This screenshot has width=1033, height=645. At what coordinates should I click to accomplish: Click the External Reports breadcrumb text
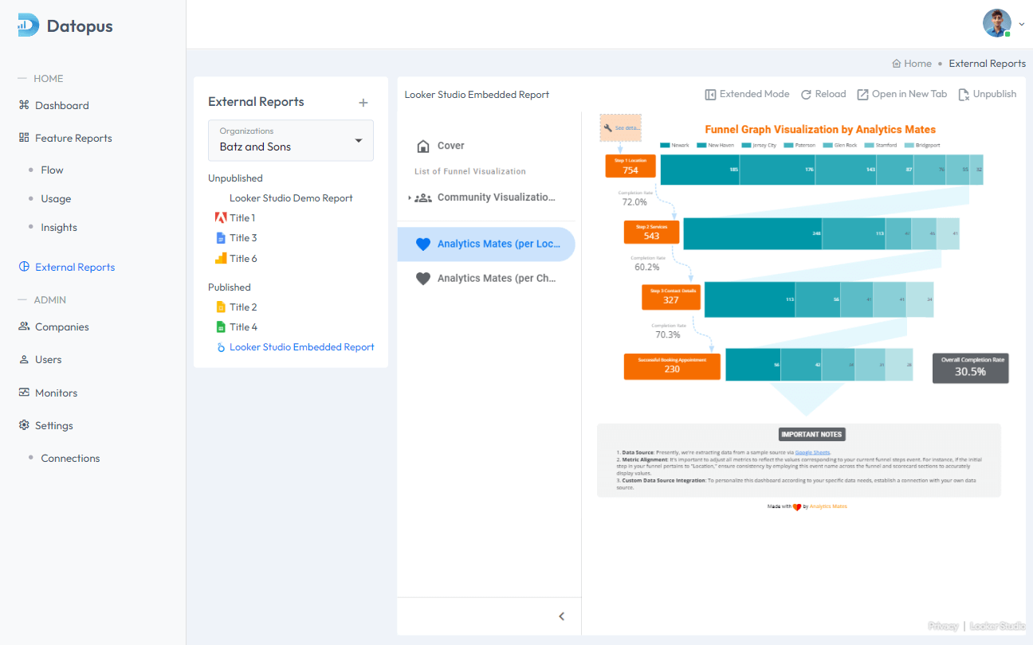tap(987, 64)
